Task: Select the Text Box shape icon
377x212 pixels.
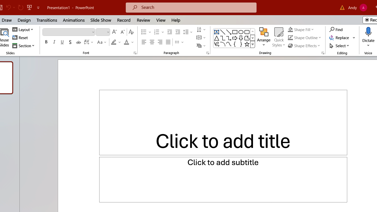Action: (216, 32)
